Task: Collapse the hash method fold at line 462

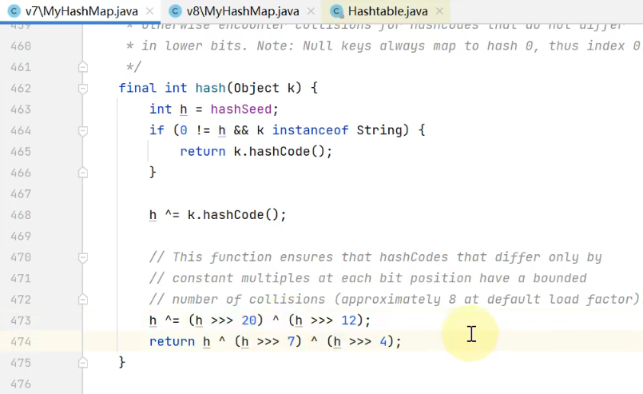Action: pos(83,88)
